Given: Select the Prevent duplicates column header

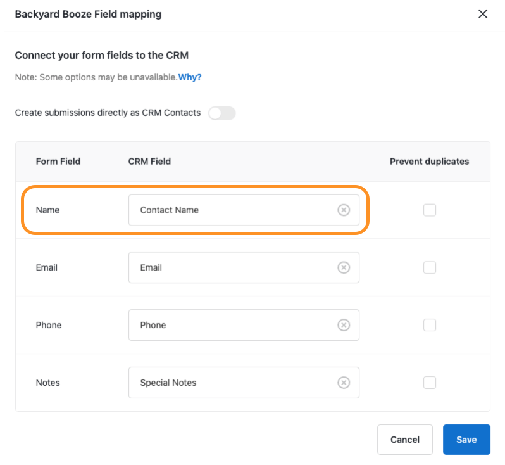Looking at the screenshot, I should pyautogui.click(x=429, y=162).
